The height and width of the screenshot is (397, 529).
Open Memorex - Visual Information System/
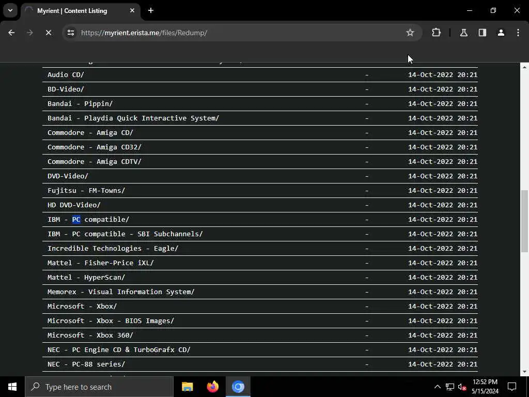click(x=121, y=292)
